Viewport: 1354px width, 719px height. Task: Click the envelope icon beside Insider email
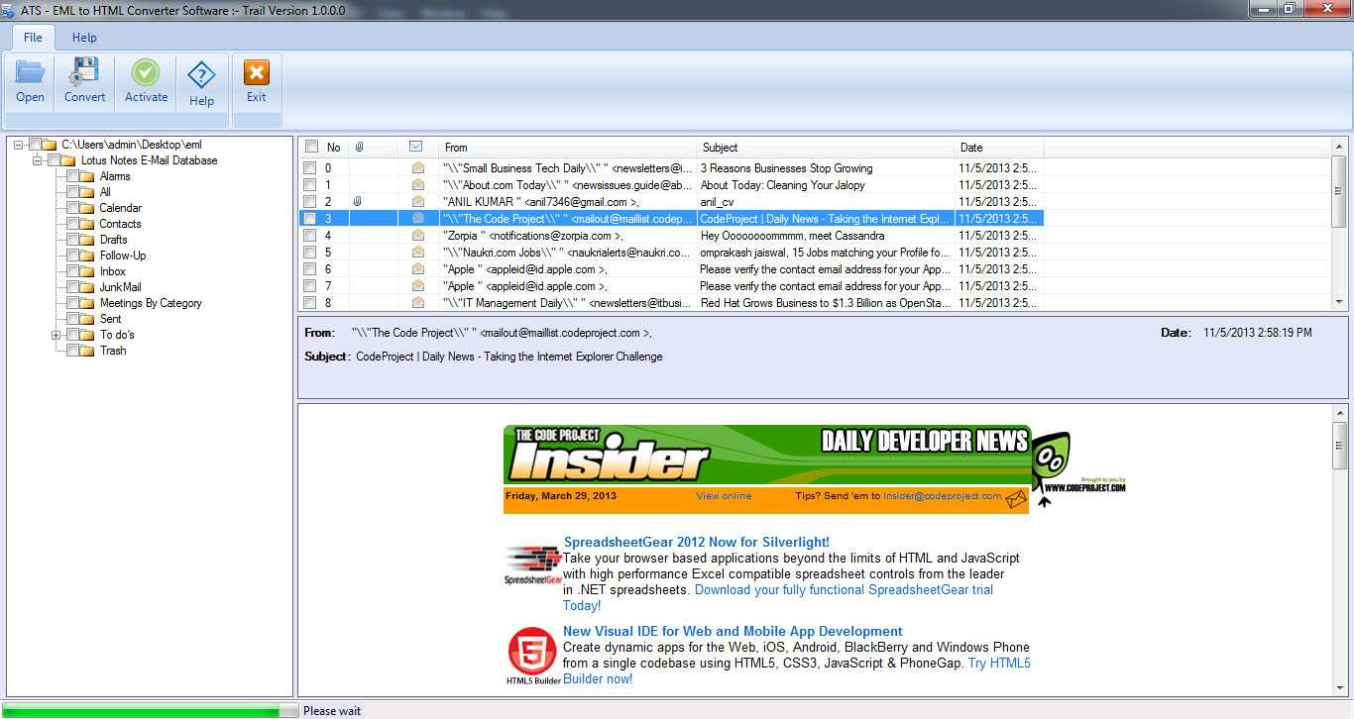[x=1016, y=499]
